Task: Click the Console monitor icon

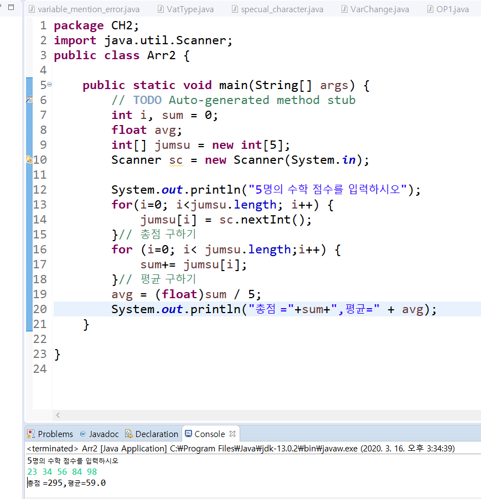Action: [x=188, y=434]
